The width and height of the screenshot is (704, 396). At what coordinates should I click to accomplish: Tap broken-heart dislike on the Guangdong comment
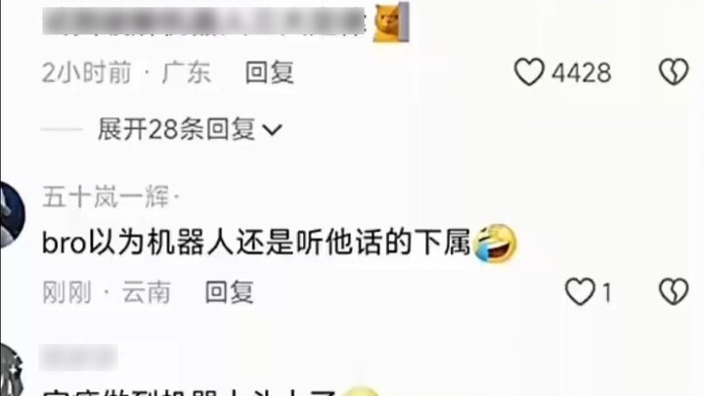tap(674, 71)
